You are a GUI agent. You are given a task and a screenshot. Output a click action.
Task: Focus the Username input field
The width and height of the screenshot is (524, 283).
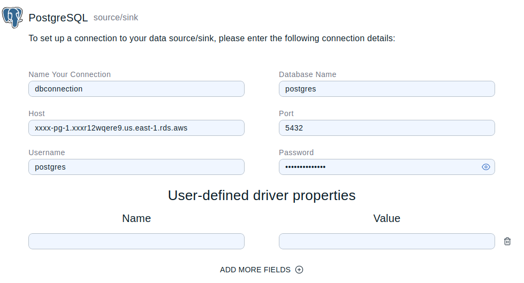click(136, 167)
